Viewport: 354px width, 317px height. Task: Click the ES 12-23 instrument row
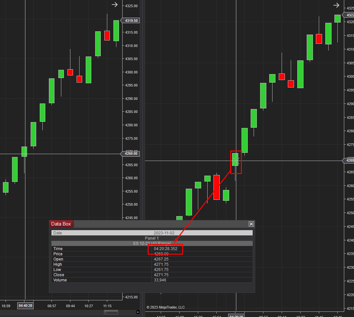[x=152, y=243]
